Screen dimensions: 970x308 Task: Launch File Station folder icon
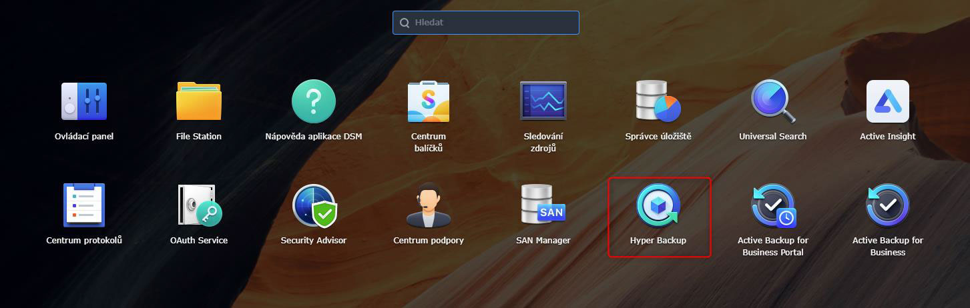(199, 101)
